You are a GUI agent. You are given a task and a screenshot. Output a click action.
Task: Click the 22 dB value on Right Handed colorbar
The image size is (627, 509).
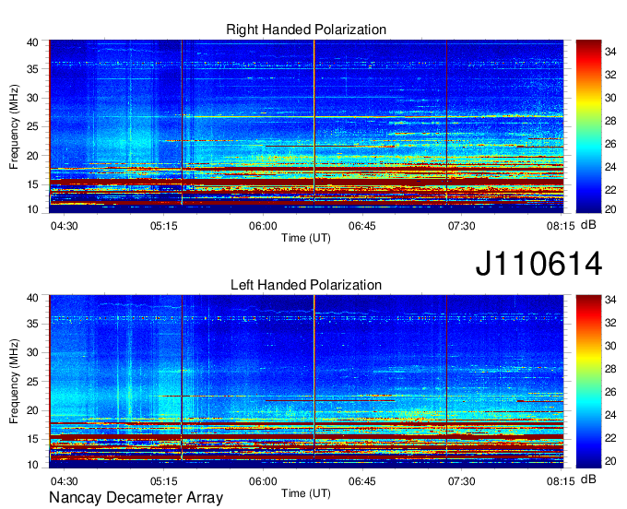610,190
